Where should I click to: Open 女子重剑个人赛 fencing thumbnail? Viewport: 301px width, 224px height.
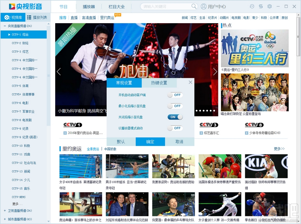pos(220,204)
